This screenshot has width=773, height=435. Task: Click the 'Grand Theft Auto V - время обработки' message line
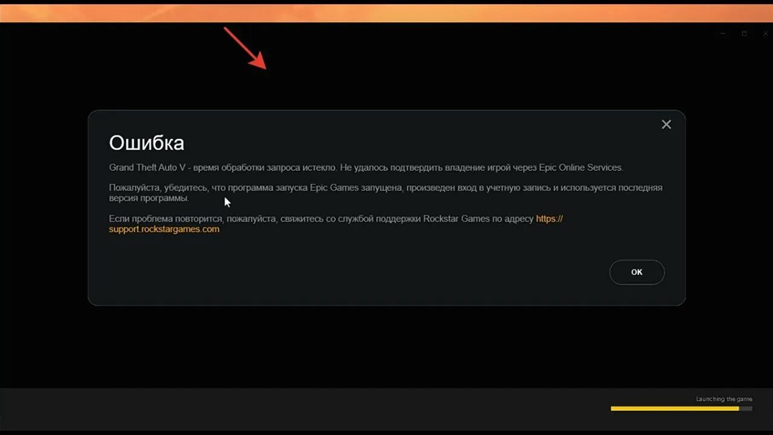(x=366, y=167)
